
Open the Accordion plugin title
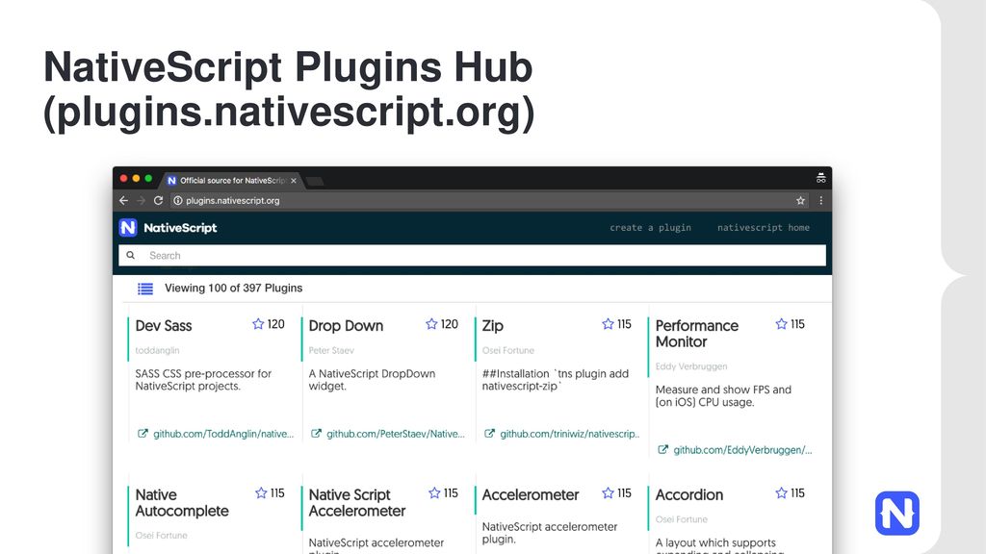click(x=688, y=495)
